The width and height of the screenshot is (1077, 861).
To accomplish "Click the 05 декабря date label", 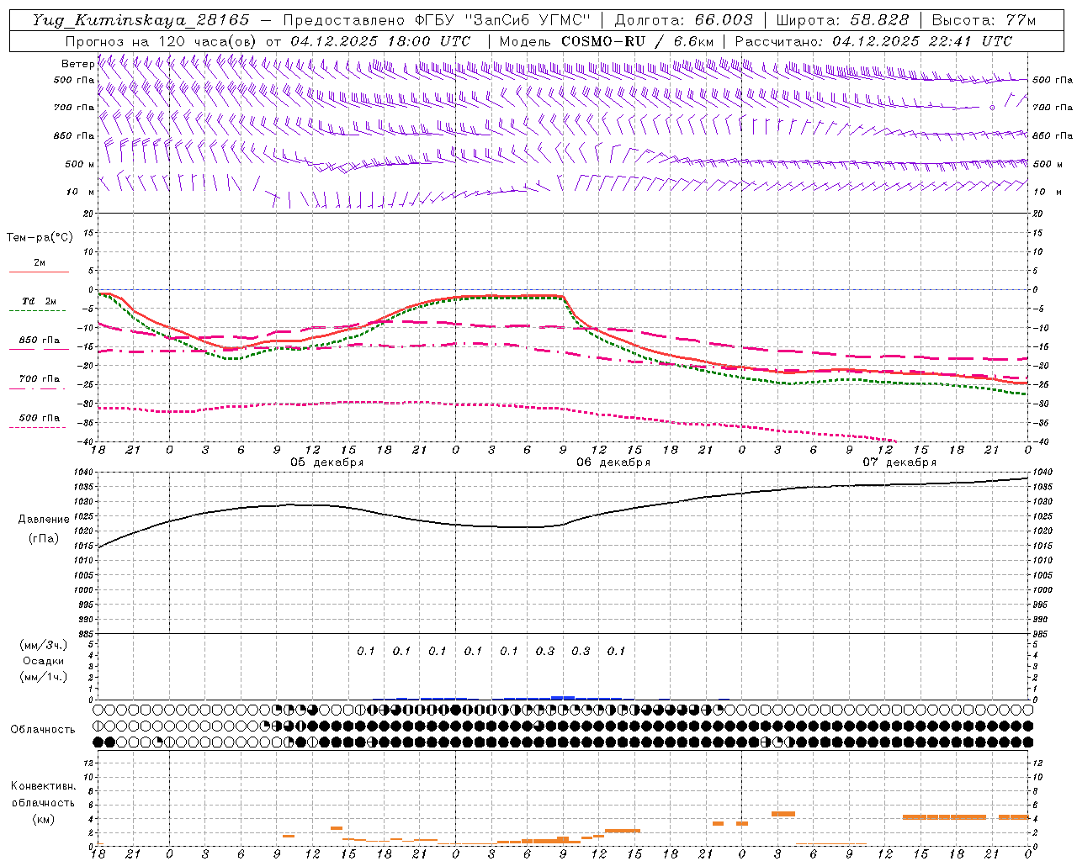I will (x=327, y=462).
